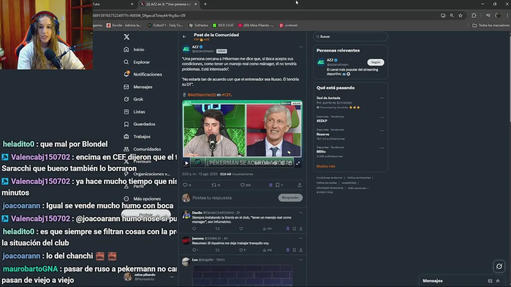Image resolution: width=511 pixels, height=287 pixels.
Task: Open more options on Leo's reply
Action: (x=300, y=259)
